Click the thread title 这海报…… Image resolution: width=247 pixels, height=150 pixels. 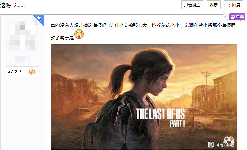pos(12,5)
